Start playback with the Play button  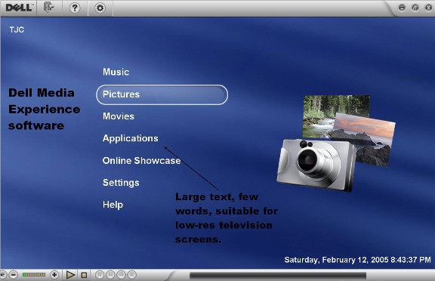pyautogui.click(x=70, y=275)
